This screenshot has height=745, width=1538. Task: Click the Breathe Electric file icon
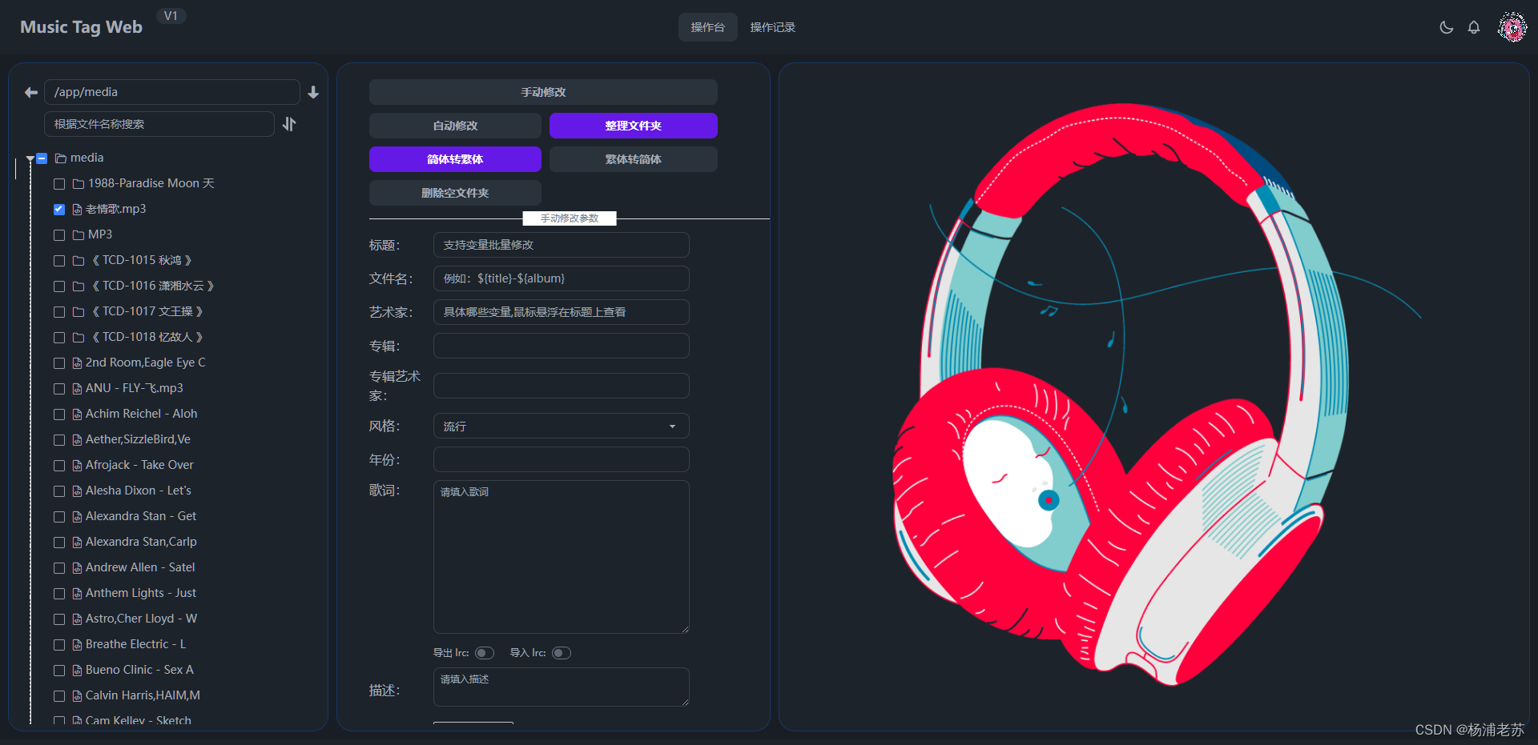78,645
